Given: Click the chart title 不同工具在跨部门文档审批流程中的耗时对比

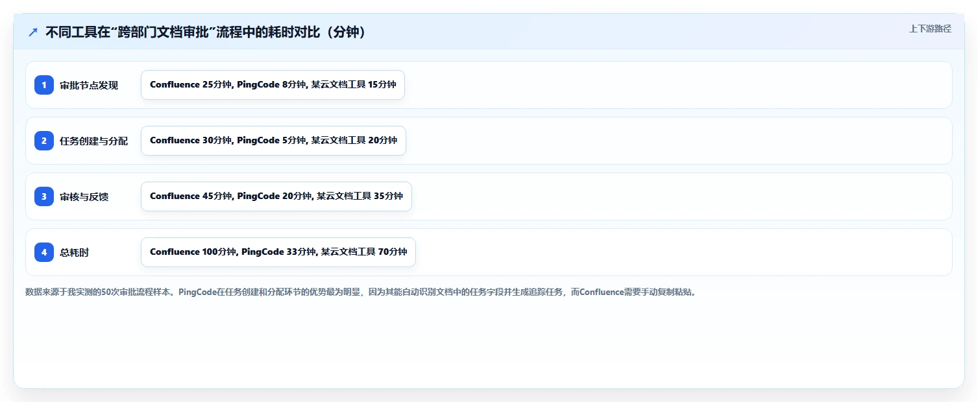Looking at the screenshot, I should coord(206,32).
